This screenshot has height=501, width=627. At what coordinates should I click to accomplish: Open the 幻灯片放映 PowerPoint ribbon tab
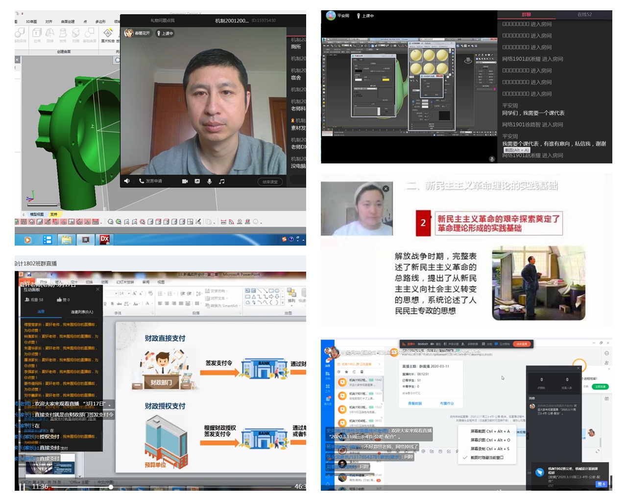click(125, 282)
